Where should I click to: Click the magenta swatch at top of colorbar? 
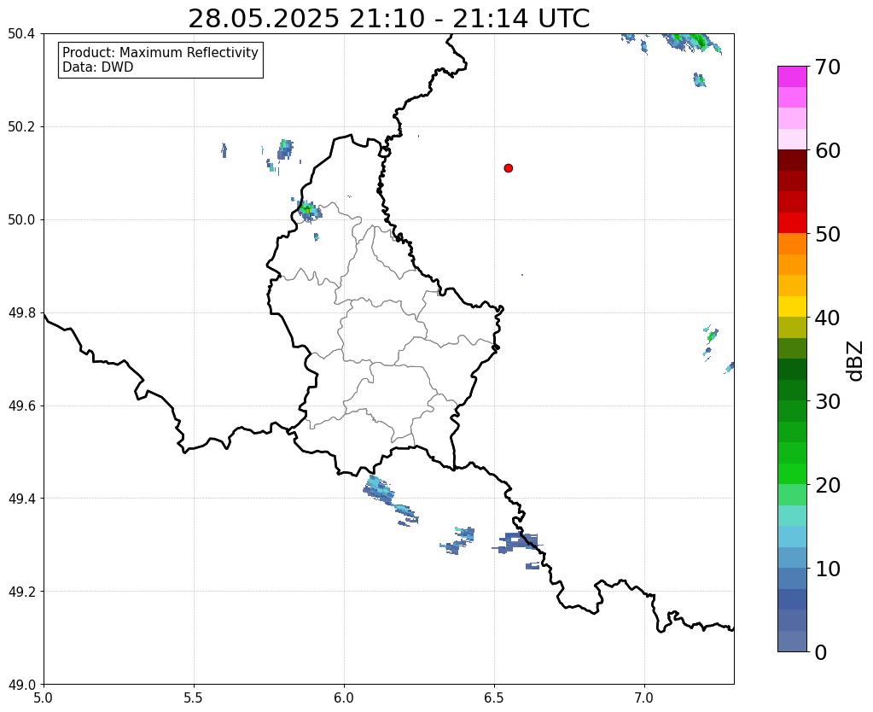point(792,77)
